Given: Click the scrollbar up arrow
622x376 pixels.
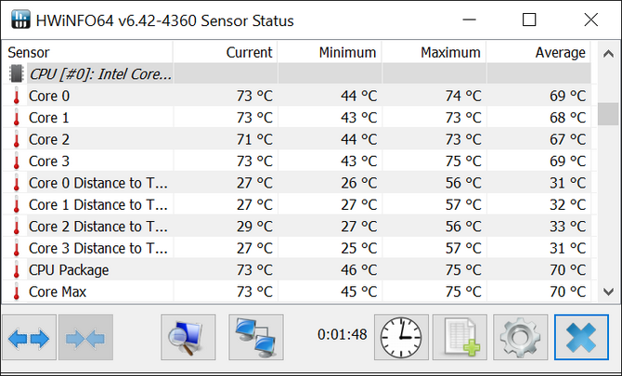Looking at the screenshot, I should click(x=608, y=53).
